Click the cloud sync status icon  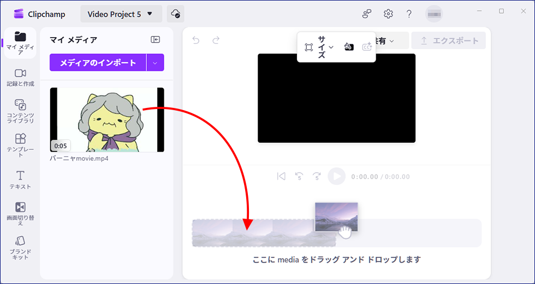[176, 14]
